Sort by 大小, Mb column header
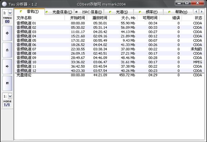The height and width of the screenshot is (142, 207). (x=123, y=18)
